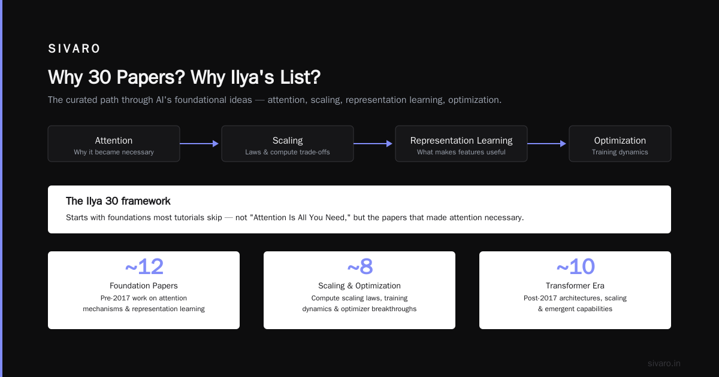Click the ~10 statistic number

(575, 267)
